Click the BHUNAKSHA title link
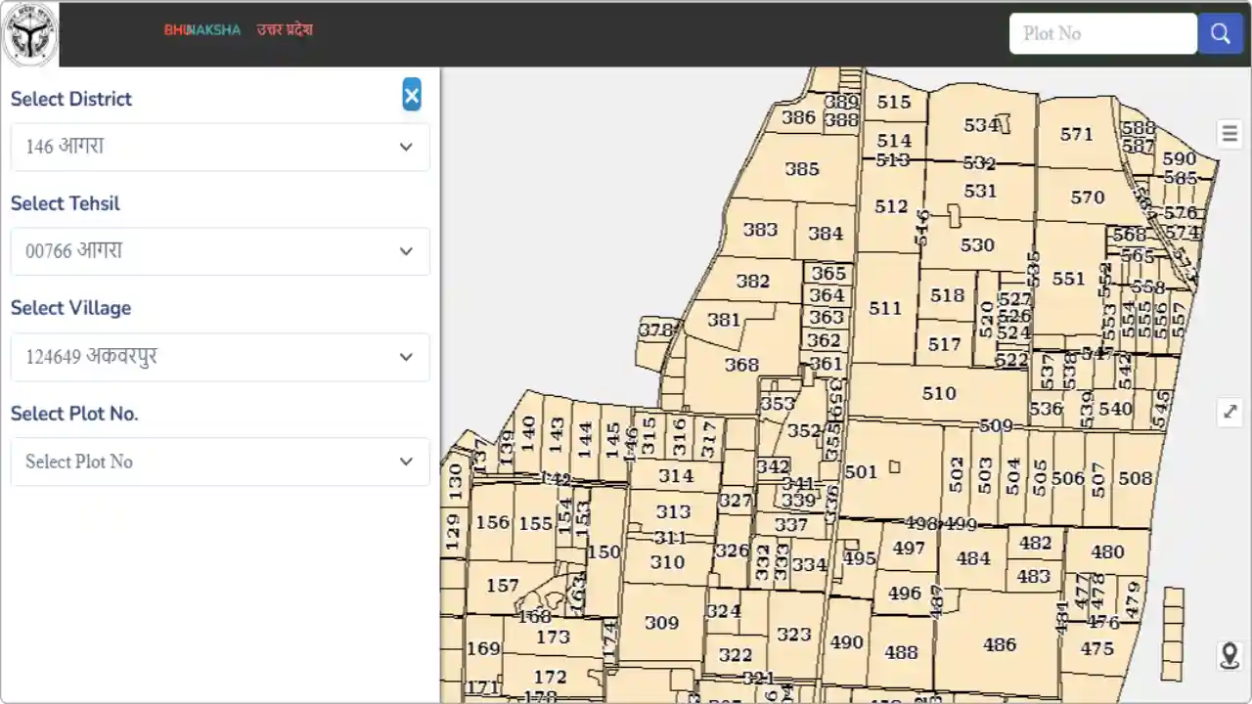This screenshot has width=1252, height=704. (x=201, y=30)
